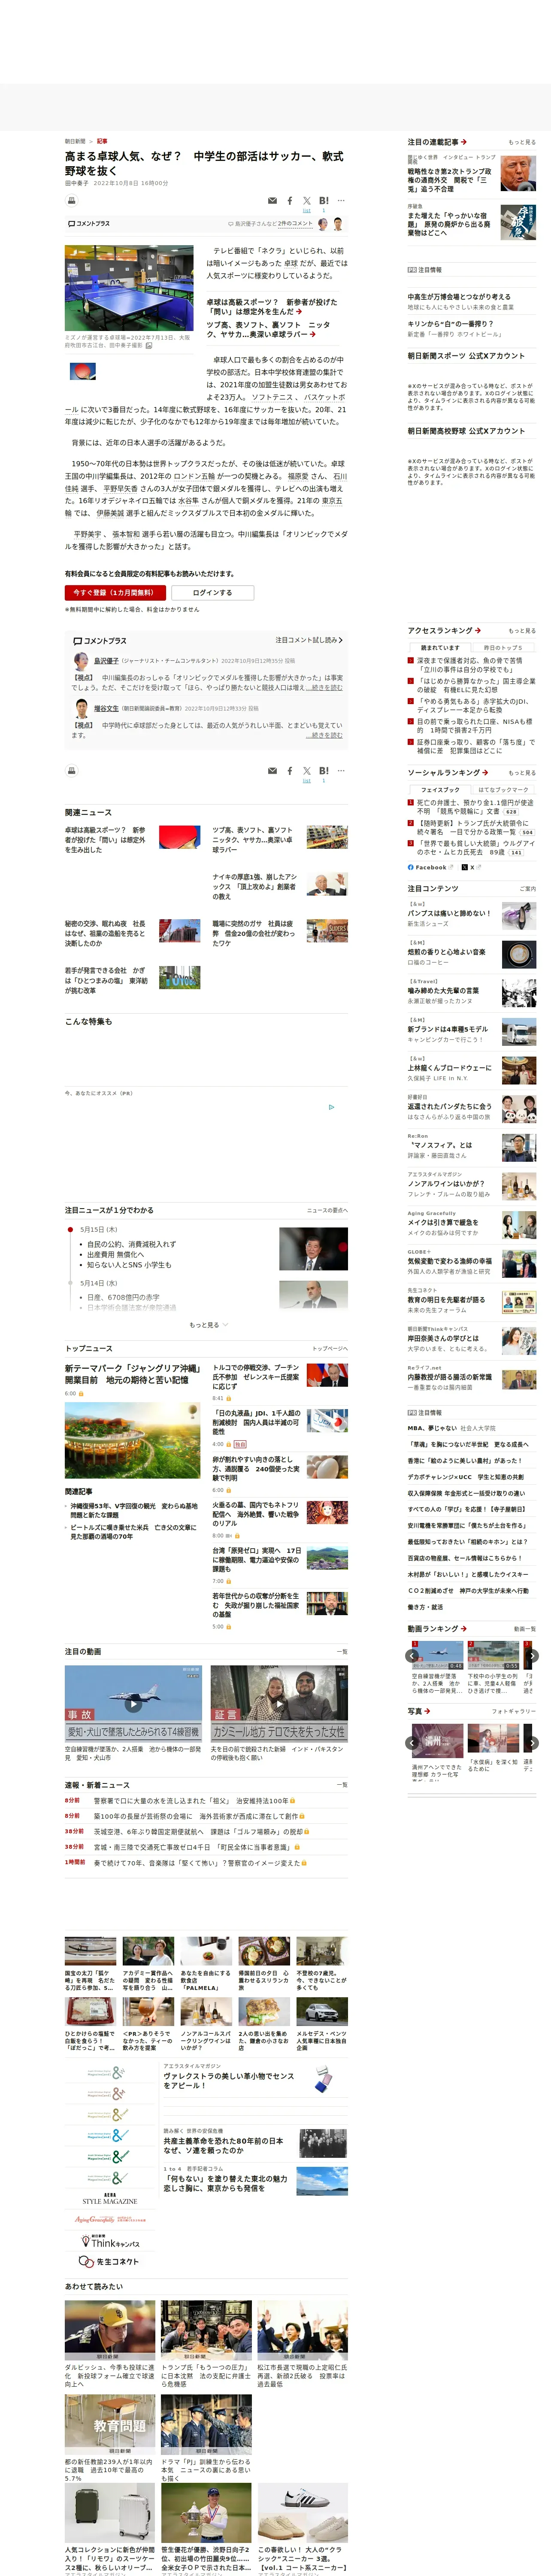Open the small ping-pong paddle thumbnail
The height and width of the screenshot is (2576, 551).
[x=83, y=371]
